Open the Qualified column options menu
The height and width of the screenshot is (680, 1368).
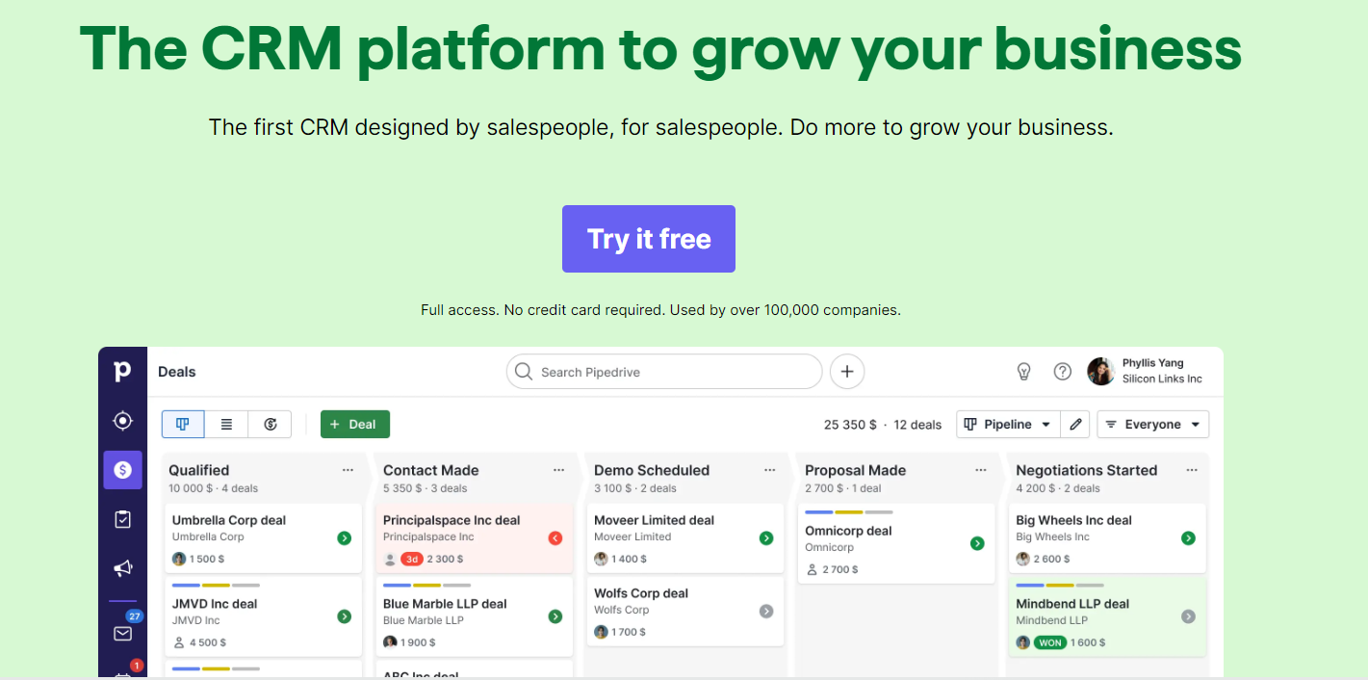348,469
